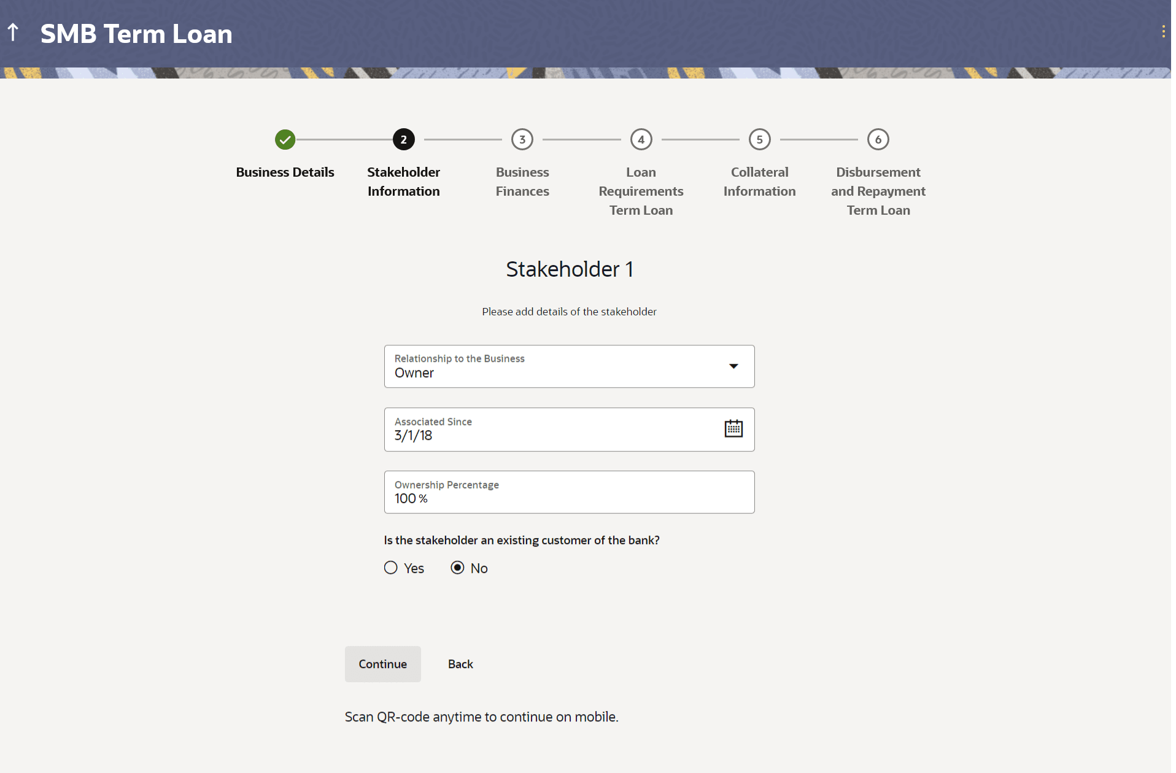The width and height of the screenshot is (1176, 773).
Task: Click the Back button
Action: click(460, 664)
